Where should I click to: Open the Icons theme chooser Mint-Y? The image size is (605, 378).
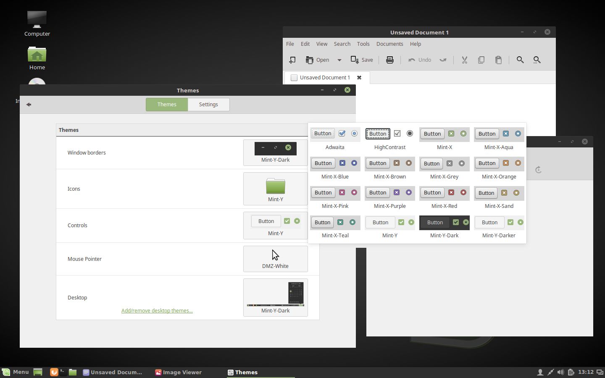276,189
